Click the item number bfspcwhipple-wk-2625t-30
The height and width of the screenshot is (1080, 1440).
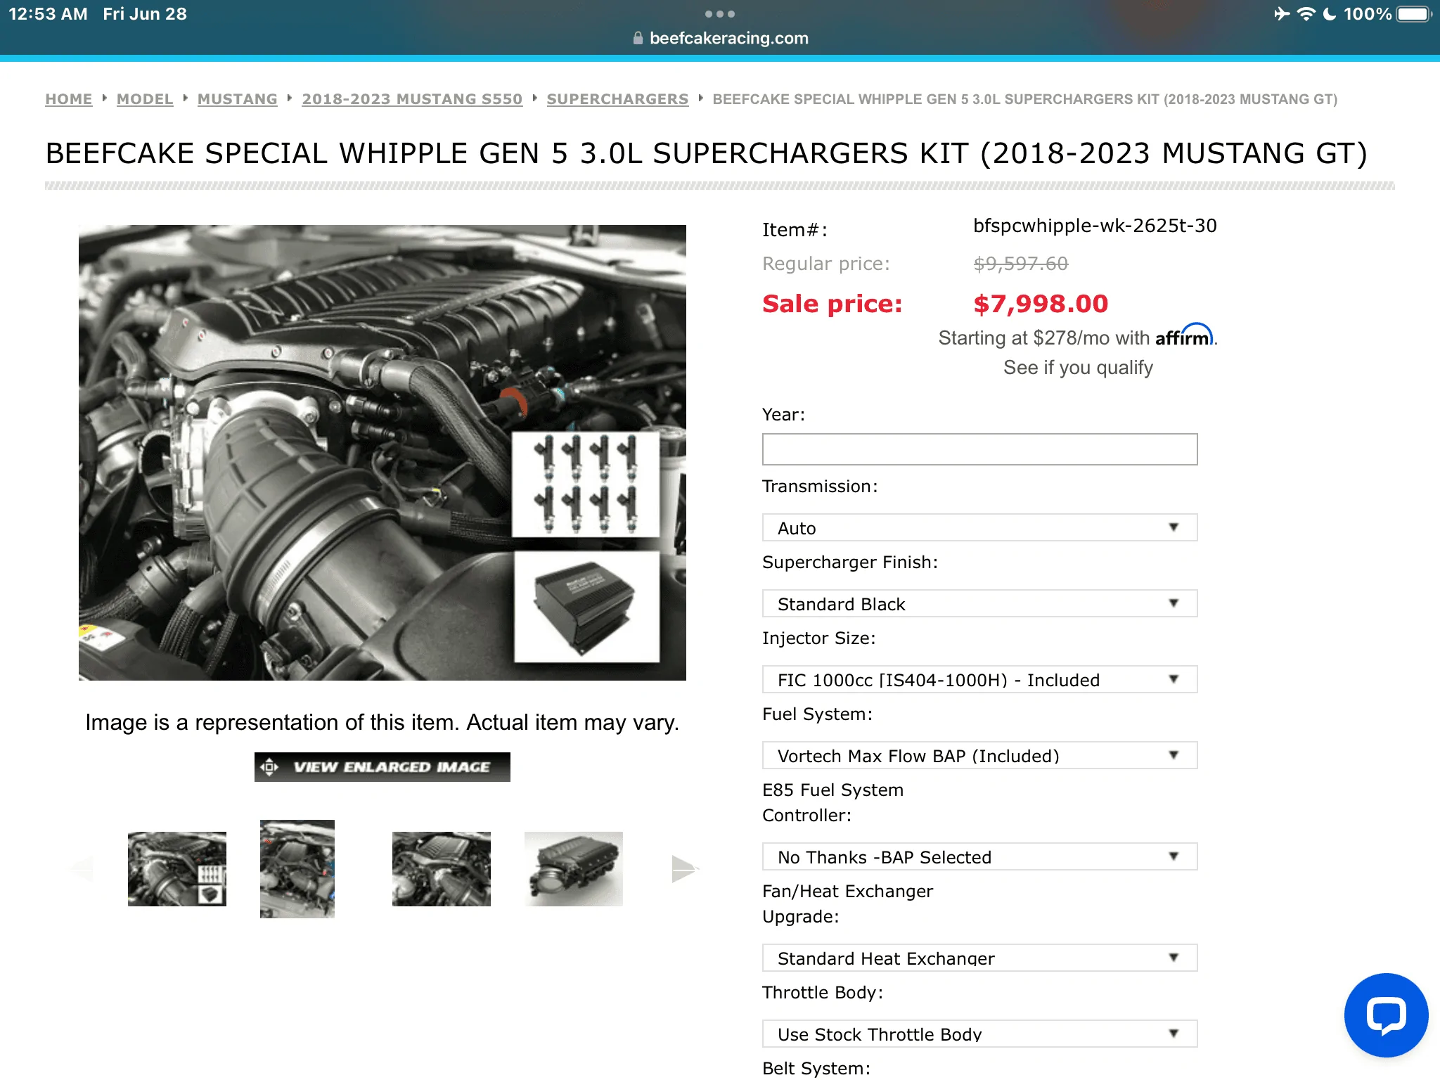[1095, 226]
